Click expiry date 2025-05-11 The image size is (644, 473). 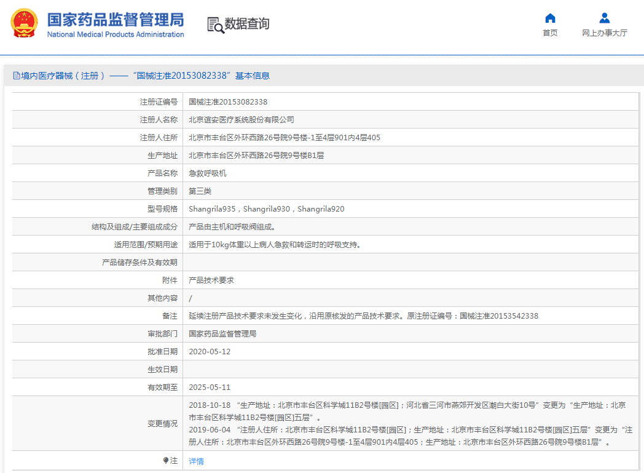210,388
